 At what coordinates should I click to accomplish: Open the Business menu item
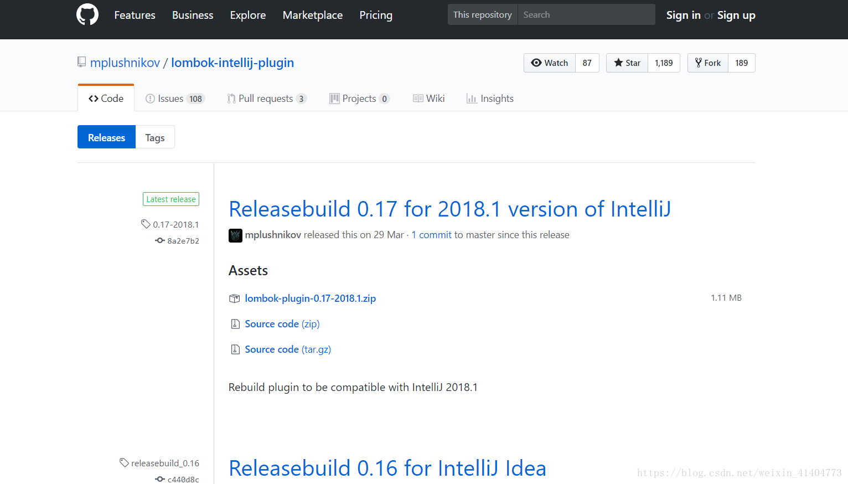click(193, 15)
